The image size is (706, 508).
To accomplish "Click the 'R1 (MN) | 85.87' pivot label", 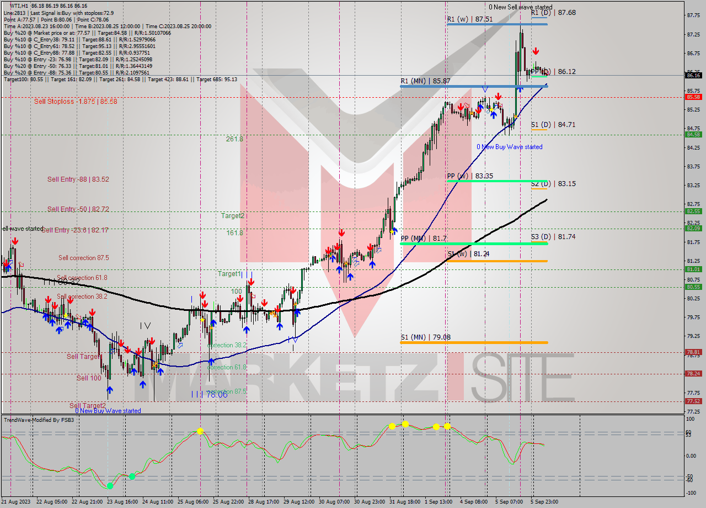I will [425, 81].
